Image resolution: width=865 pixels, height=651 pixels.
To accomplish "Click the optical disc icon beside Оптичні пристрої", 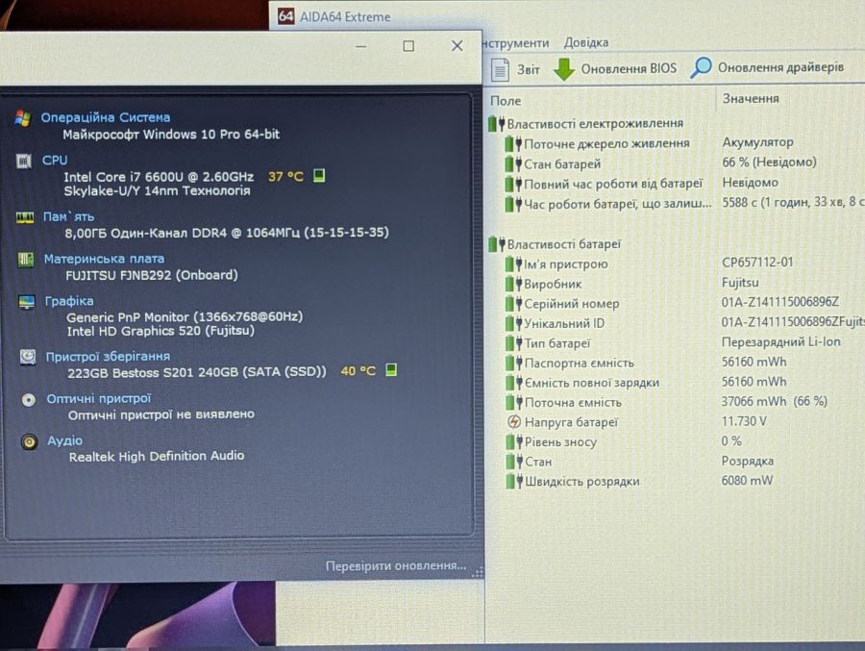I will [28, 399].
